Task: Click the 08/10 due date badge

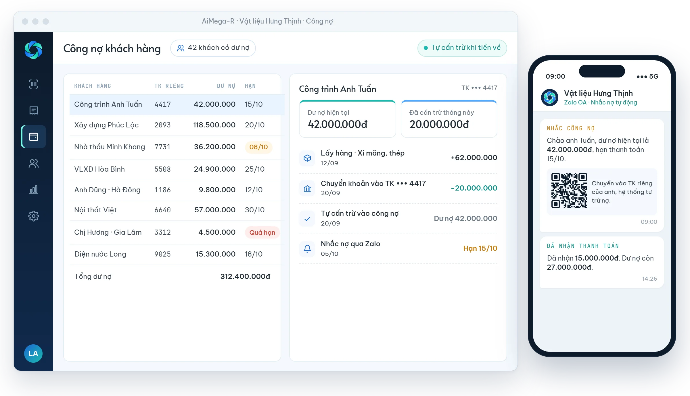Action: 258,147
